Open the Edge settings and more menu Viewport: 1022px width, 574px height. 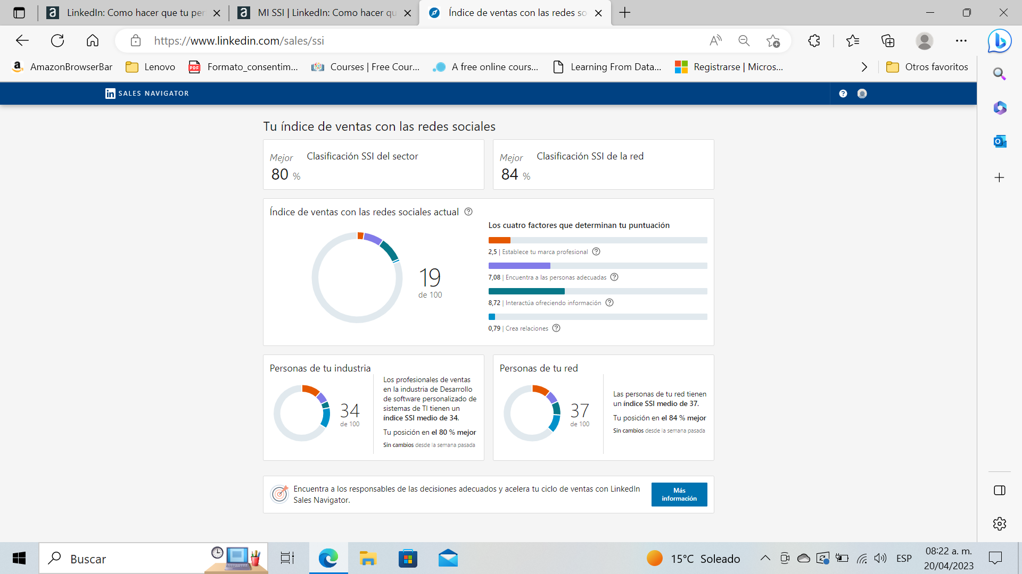click(x=961, y=40)
